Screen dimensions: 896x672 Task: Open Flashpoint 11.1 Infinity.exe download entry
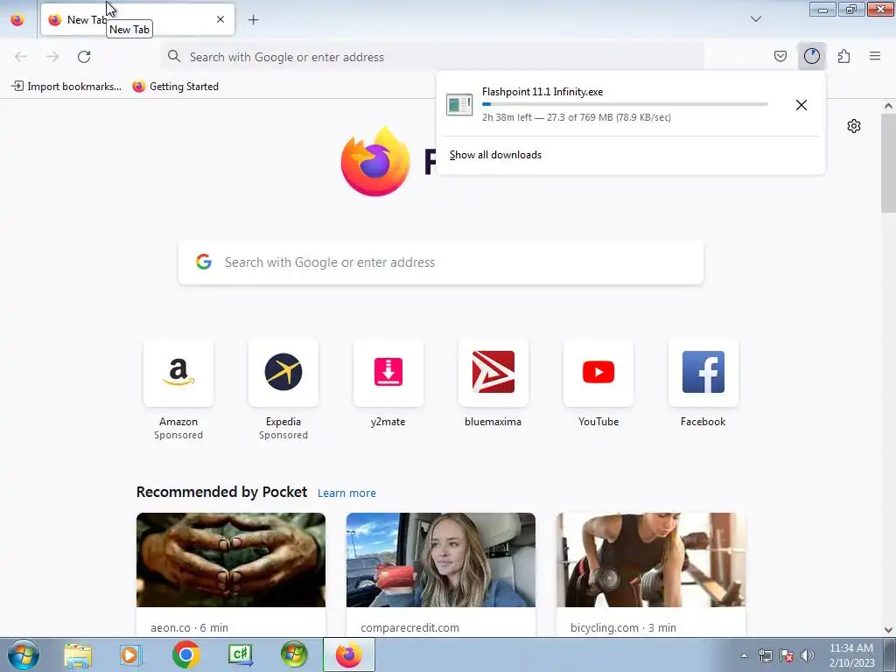point(615,105)
